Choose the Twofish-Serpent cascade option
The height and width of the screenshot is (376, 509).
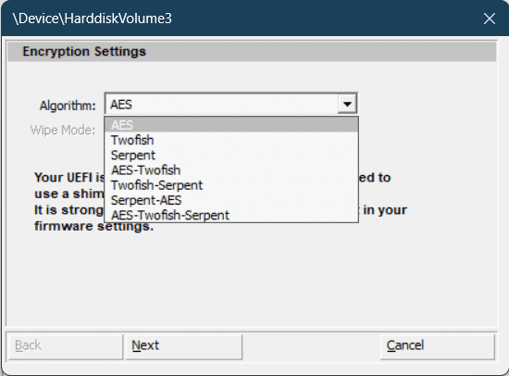pyautogui.click(x=231, y=185)
